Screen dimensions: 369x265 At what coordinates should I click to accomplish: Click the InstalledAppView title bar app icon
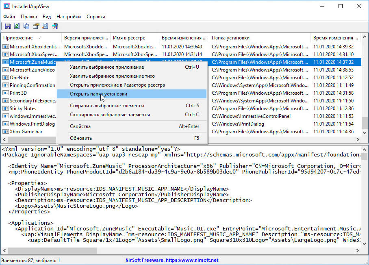pyautogui.click(x=7, y=6)
